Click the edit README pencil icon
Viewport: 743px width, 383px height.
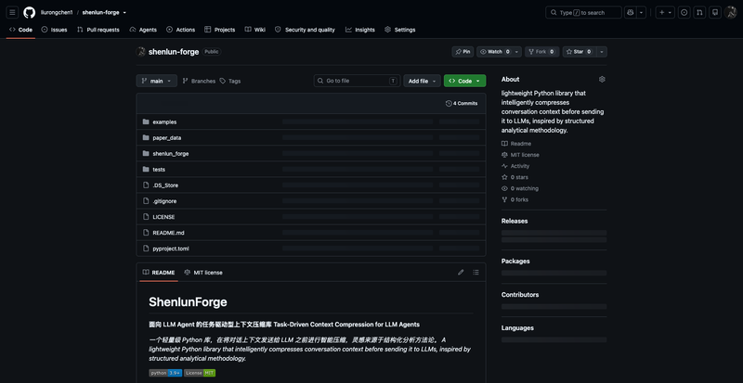(461, 273)
